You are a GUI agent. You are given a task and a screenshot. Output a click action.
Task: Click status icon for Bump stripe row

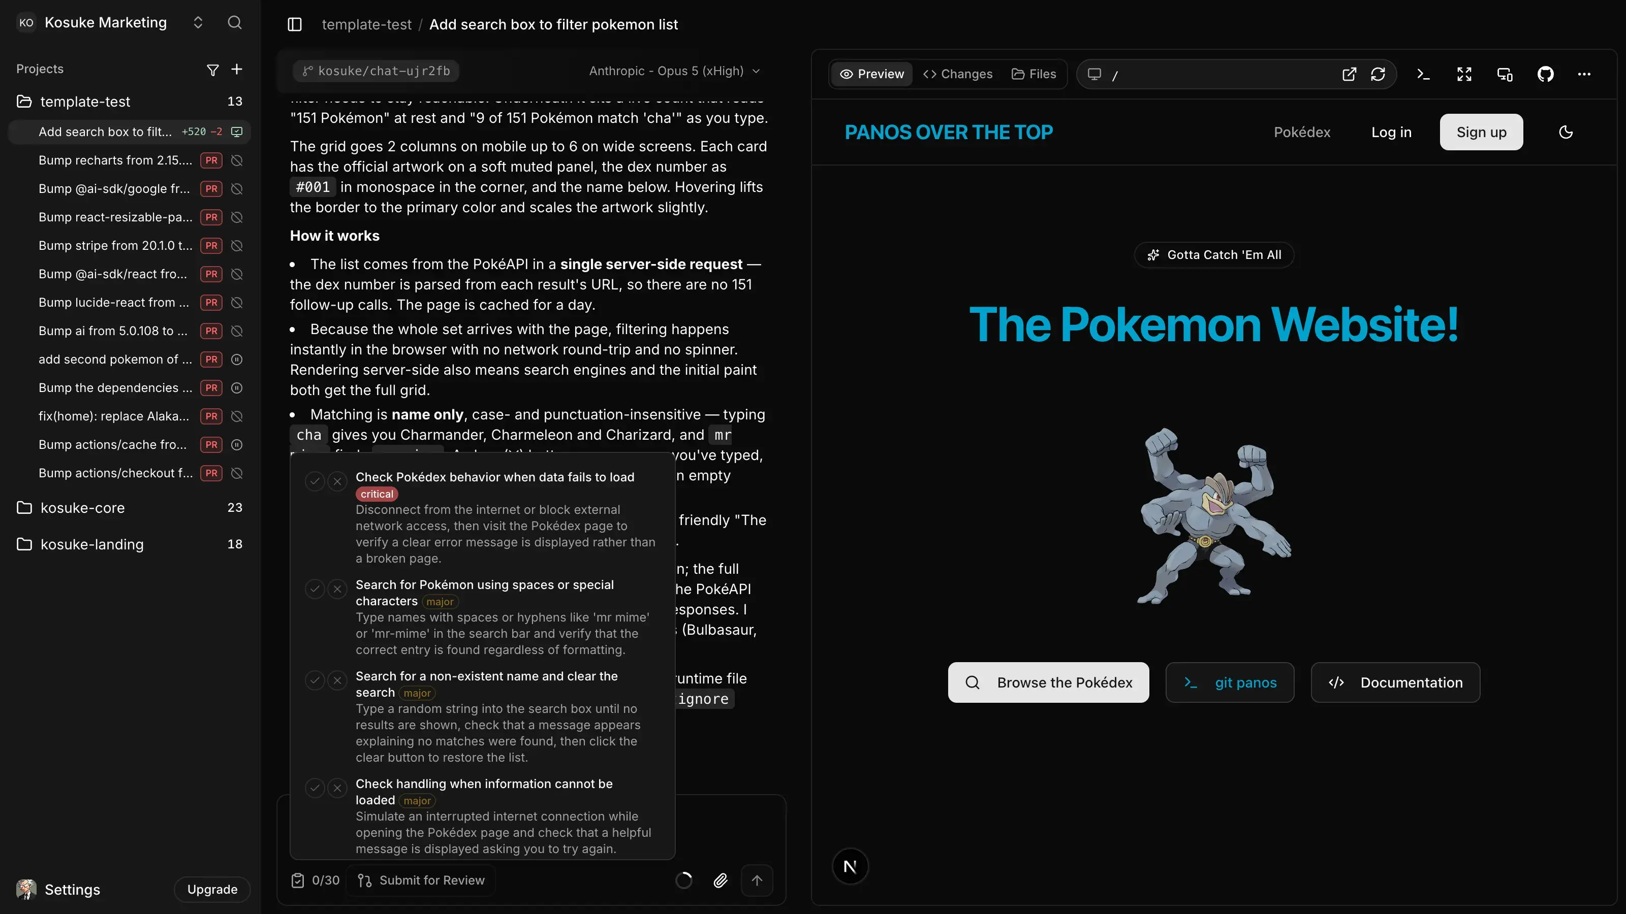pos(237,246)
